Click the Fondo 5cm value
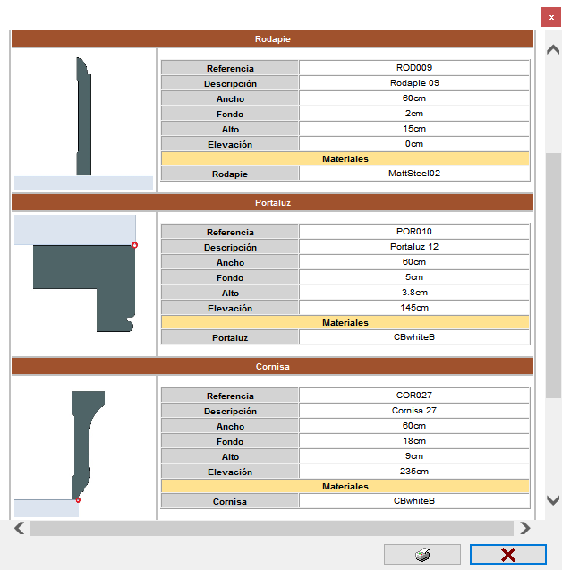The image size is (562, 570). [x=414, y=277]
